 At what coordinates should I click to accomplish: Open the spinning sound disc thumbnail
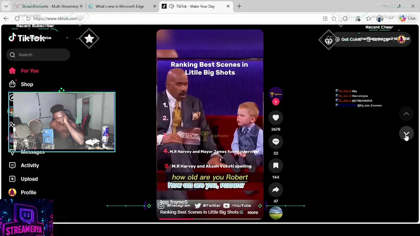coord(276,213)
